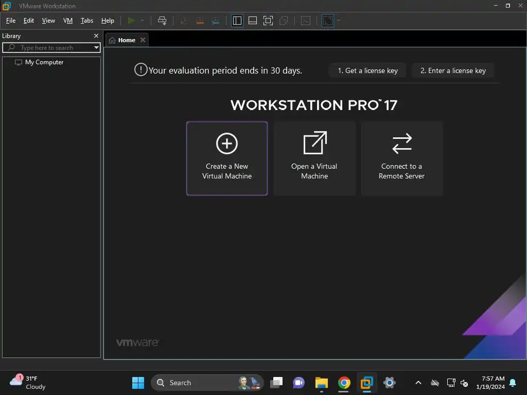
Task: Open Task View from the taskbar
Action: coord(276,383)
